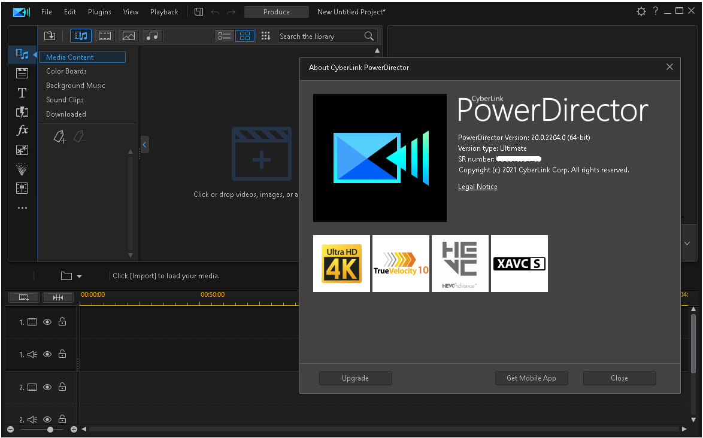The width and height of the screenshot is (703, 438).
Task: Open the Transition Room lightning icon
Action: click(x=22, y=112)
